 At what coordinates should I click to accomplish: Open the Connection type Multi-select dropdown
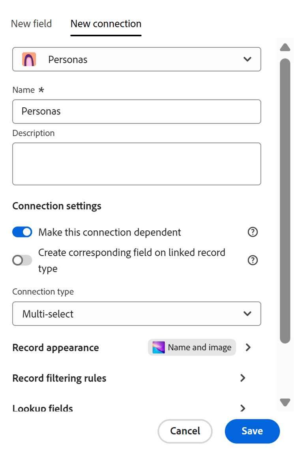coord(137,314)
